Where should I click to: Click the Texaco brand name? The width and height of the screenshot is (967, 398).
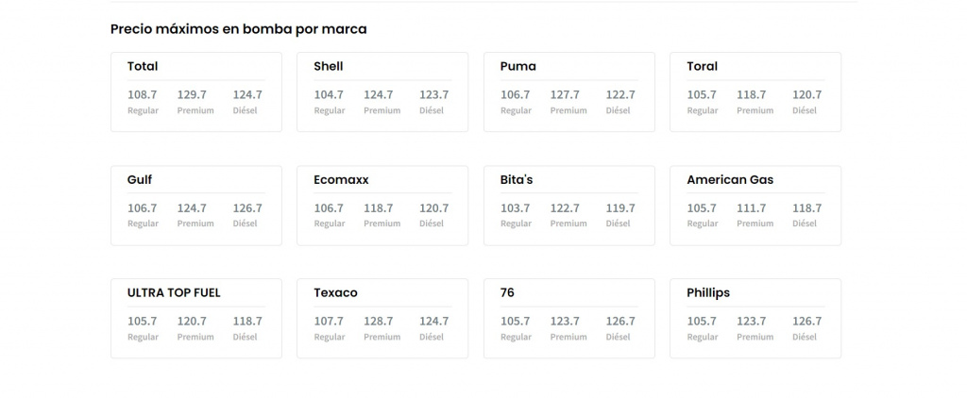(x=335, y=292)
